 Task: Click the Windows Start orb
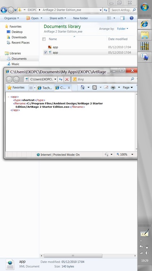click(144, 7)
